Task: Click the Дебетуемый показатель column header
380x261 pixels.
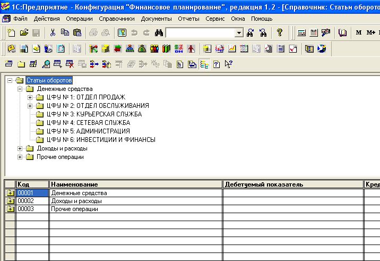Action: [293, 184]
